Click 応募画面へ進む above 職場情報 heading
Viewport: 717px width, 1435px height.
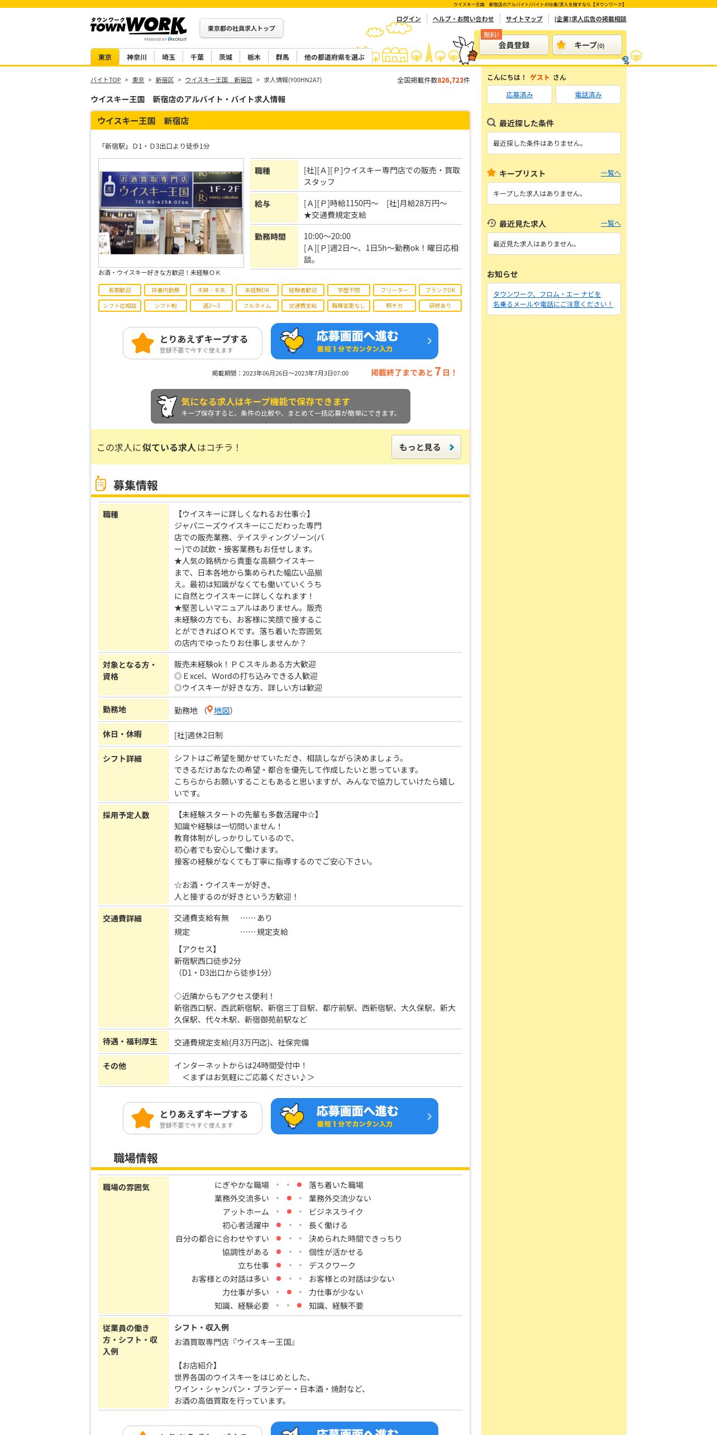pos(355,1116)
